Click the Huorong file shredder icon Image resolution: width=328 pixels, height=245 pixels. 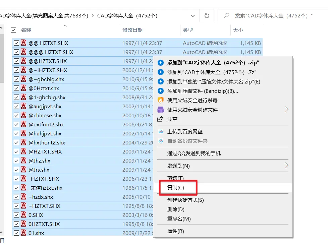click(x=160, y=110)
